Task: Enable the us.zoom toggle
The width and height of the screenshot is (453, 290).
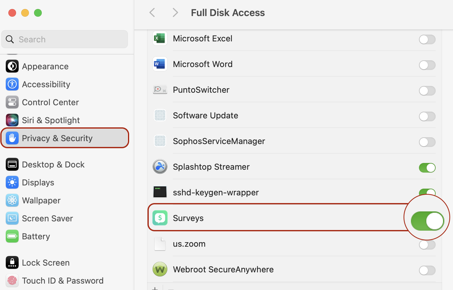Action: 427,245
